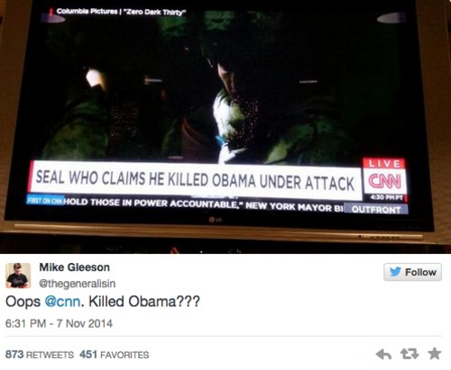The image size is (451, 370).
Task: View the 451 favorites list
Action: (x=115, y=355)
